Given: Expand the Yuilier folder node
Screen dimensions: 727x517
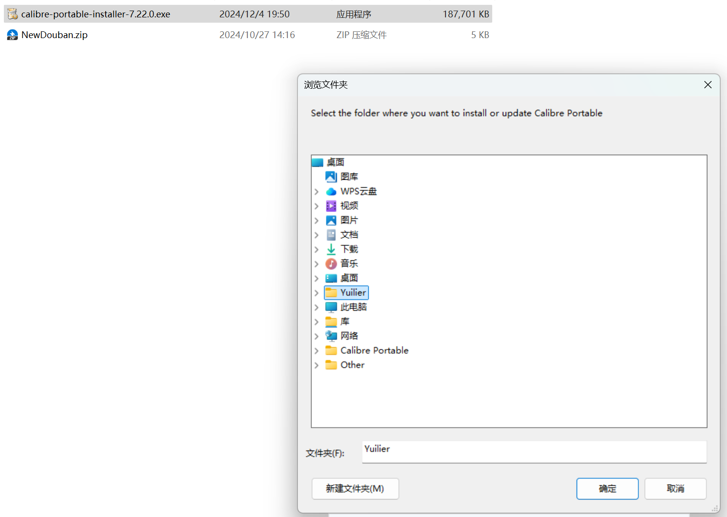Looking at the screenshot, I should click(x=316, y=293).
